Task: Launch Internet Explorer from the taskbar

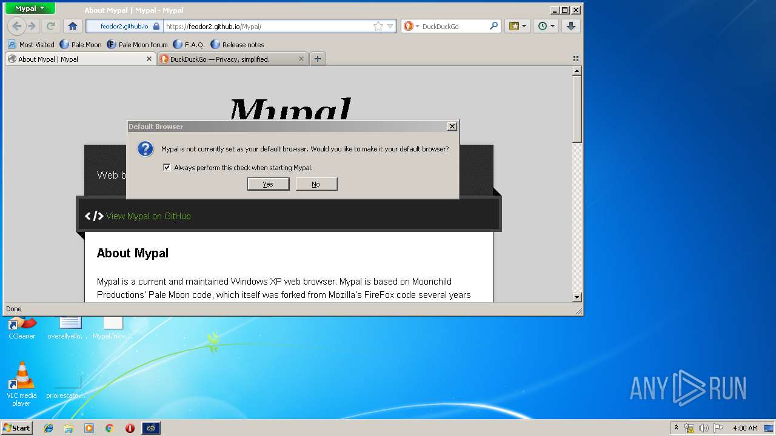Action: (48, 428)
